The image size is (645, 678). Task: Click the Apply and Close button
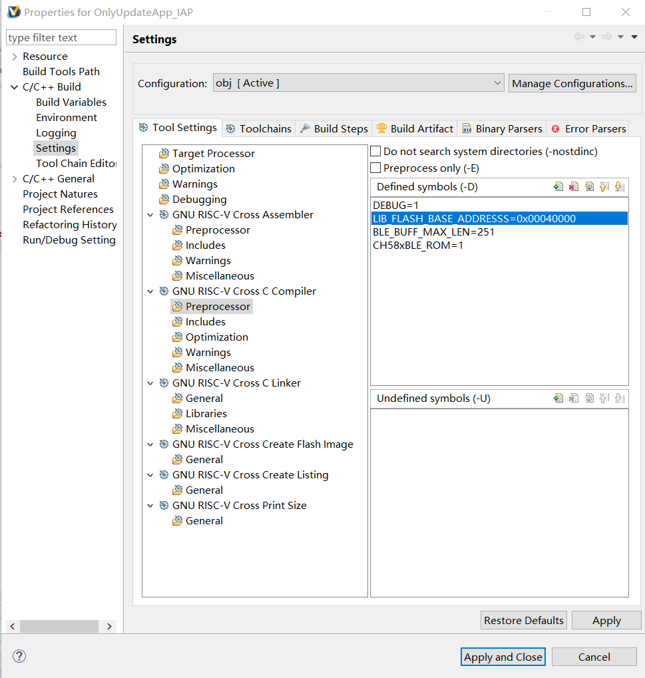click(503, 657)
